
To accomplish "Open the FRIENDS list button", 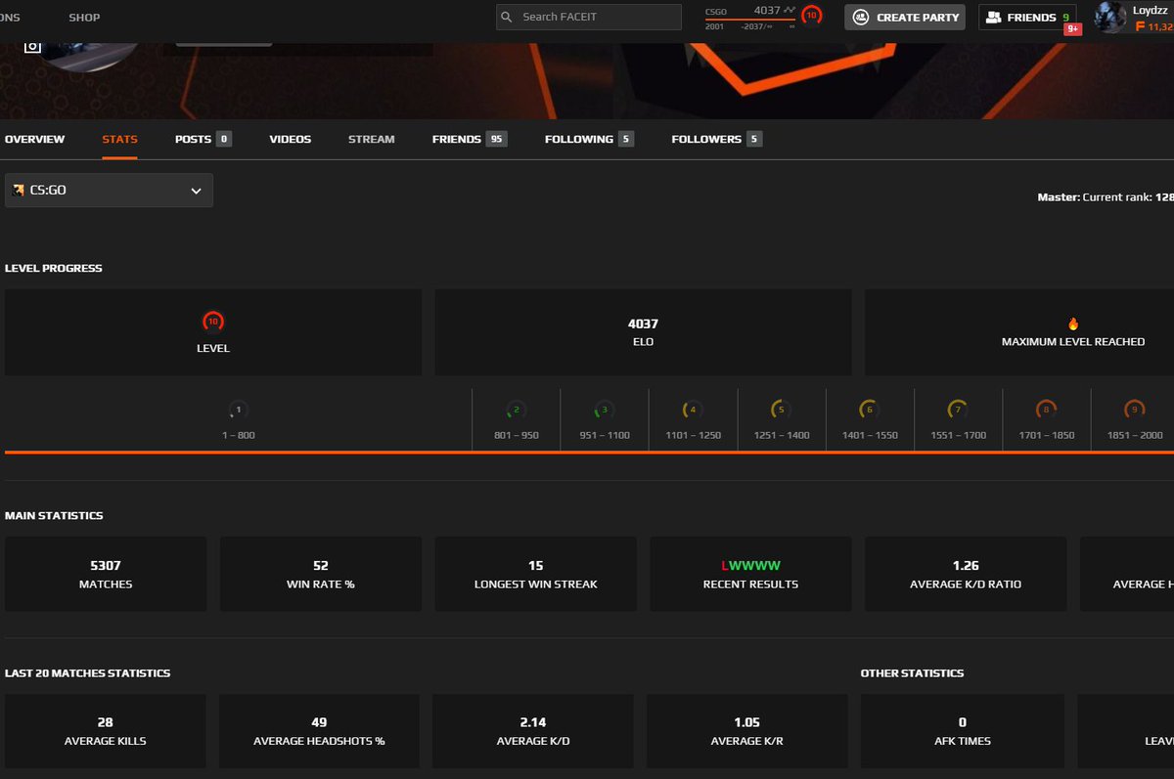I will coord(1027,17).
